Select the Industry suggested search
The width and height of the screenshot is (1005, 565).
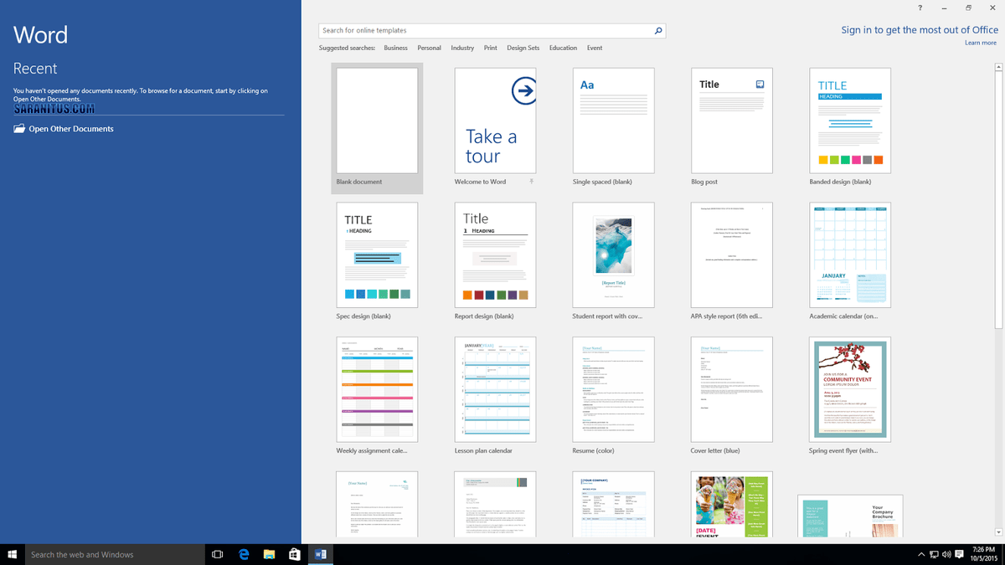coord(462,49)
